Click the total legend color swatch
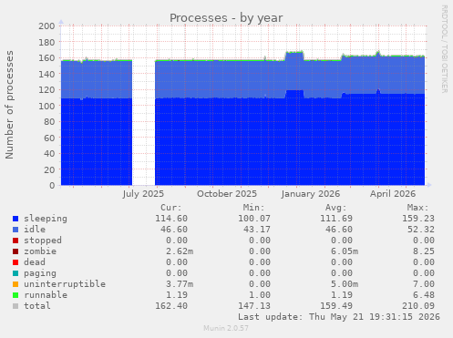Screen dimensions: 453x338 click(15, 306)
